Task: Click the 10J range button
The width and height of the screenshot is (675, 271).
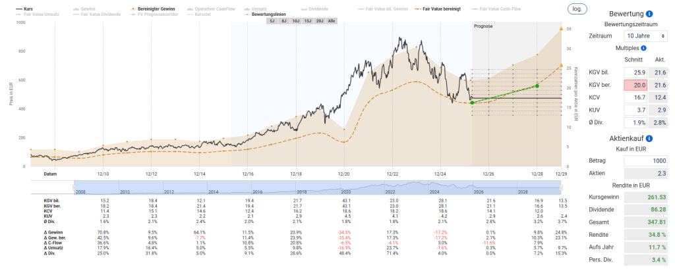Action: (295, 21)
